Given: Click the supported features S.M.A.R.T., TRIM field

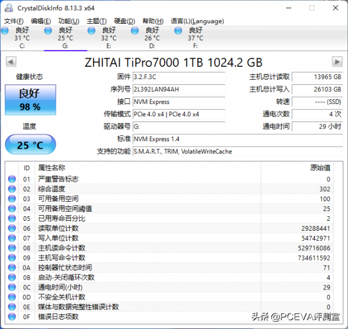Looking at the screenshot, I should coord(238,152).
